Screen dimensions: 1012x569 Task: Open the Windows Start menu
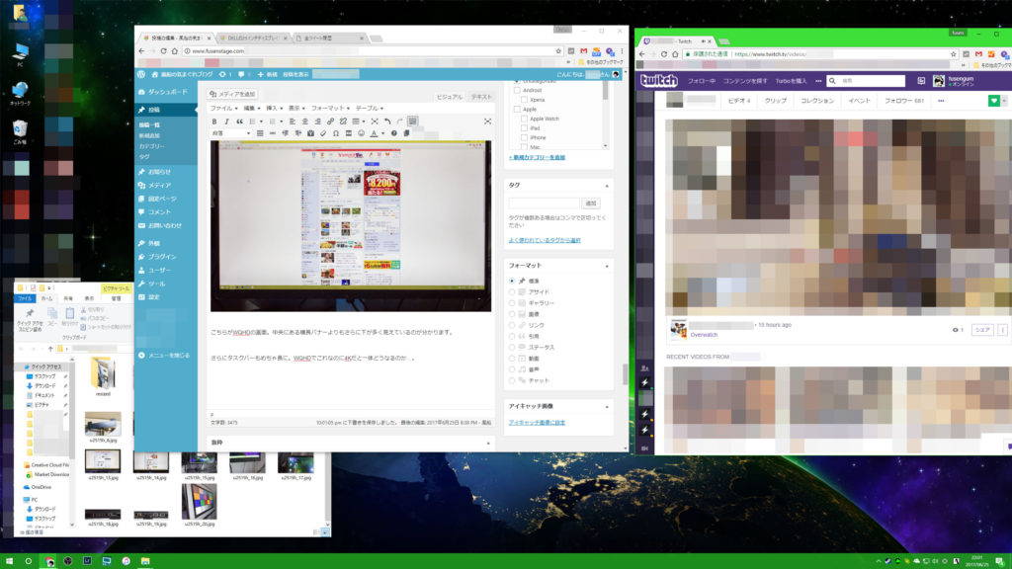coord(9,561)
